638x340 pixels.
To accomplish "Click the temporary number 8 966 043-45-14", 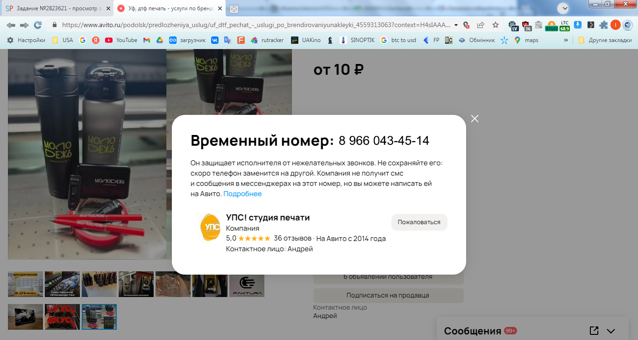I will coord(384,141).
